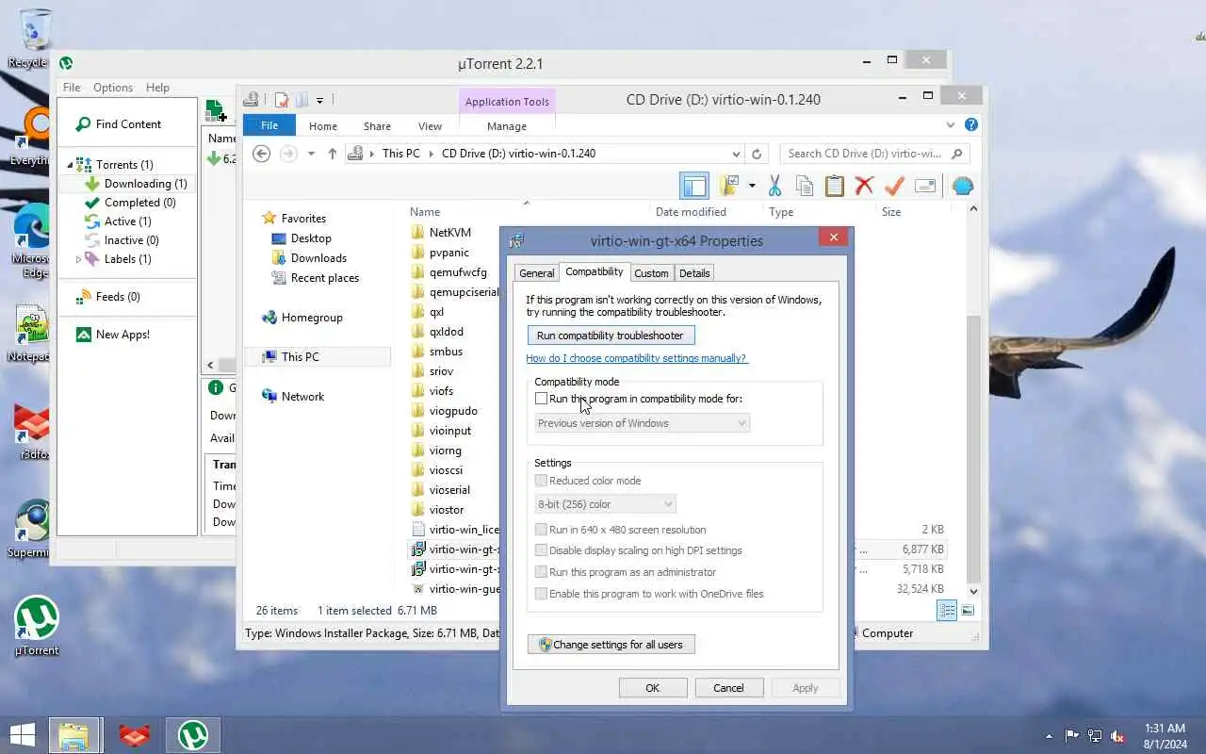This screenshot has height=754, width=1206.
Task: Click the red fox taskbar icon
Action: click(135, 735)
